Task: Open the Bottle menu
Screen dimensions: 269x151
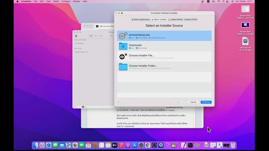Action: click(56, 1)
